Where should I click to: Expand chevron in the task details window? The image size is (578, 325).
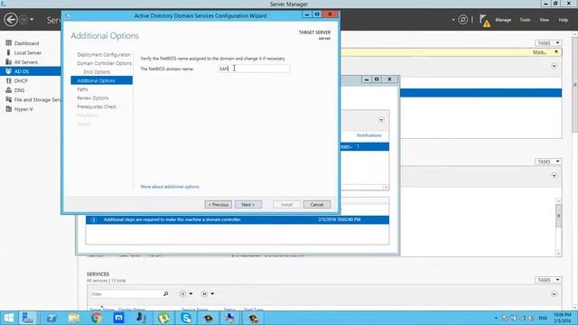[381, 120]
